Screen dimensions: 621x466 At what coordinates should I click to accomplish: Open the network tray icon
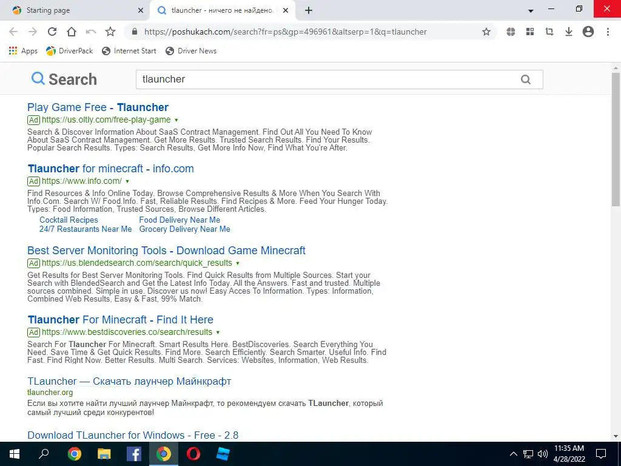click(528, 454)
